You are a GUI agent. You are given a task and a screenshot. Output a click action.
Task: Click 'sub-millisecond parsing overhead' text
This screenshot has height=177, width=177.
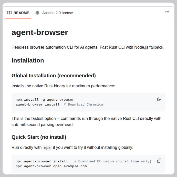tap(43, 125)
